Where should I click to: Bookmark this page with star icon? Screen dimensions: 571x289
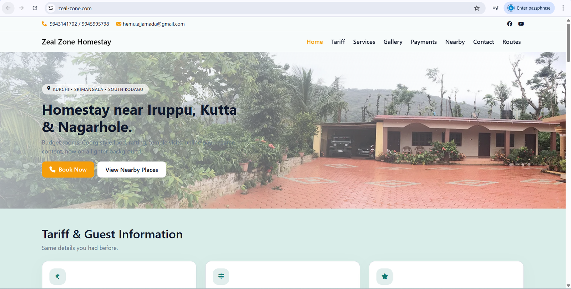pos(477,8)
